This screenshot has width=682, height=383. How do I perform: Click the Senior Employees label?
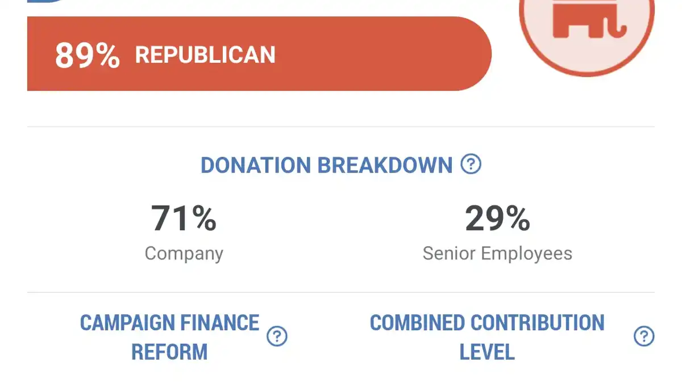pos(497,253)
